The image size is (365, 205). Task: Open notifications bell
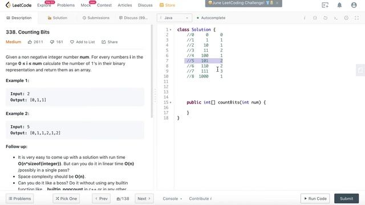[x=339, y=5]
